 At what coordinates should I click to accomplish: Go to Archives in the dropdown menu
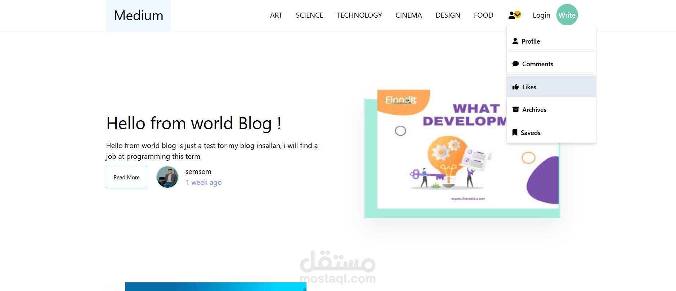[551, 109]
